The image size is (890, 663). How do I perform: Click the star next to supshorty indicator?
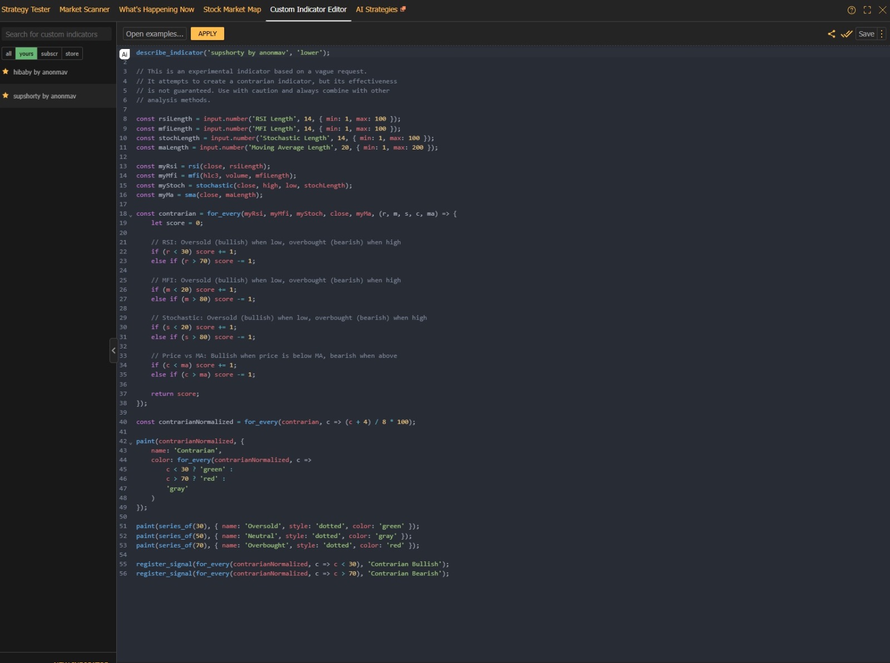(x=6, y=96)
